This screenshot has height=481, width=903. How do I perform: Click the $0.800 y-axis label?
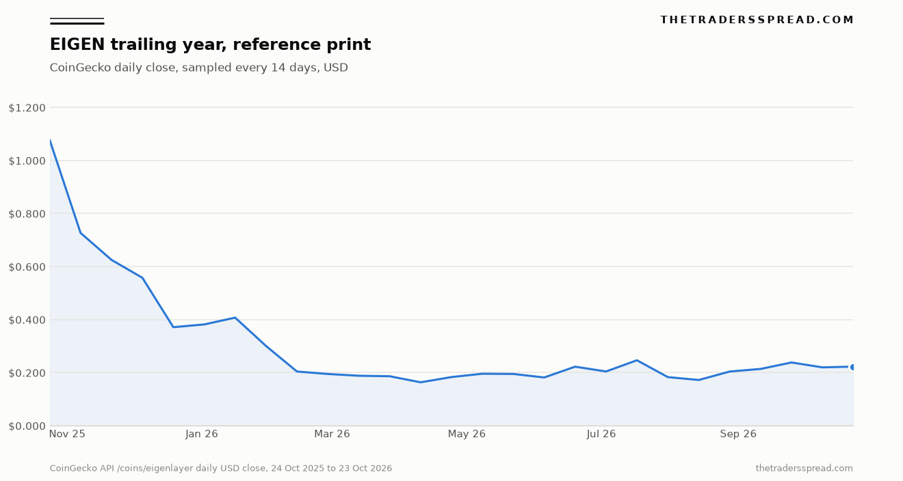pyautogui.click(x=27, y=214)
